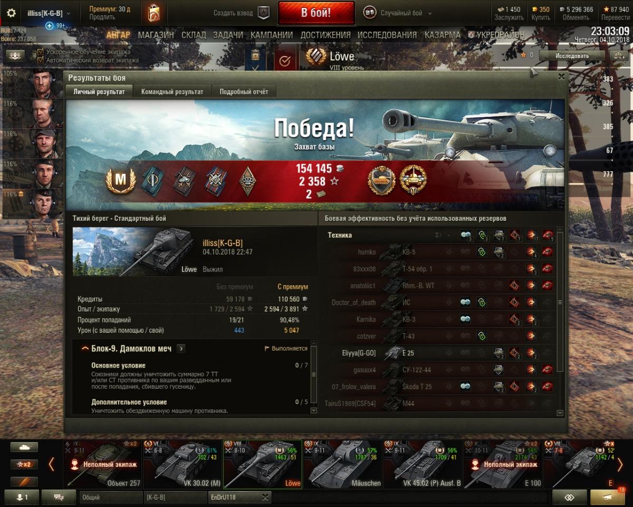Viewport: 633px width, 507px height.
Task: Click the red В бой! button
Action: (316, 13)
